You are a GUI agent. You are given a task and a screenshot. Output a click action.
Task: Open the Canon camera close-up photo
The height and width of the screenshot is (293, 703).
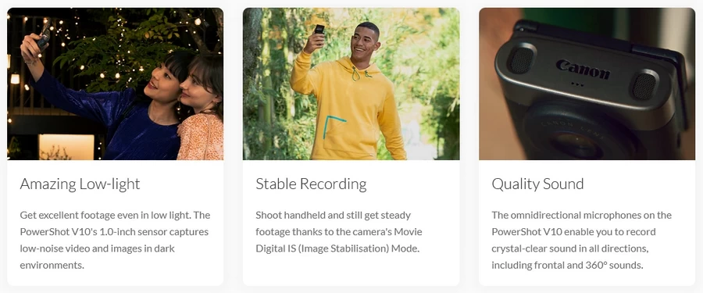pyautogui.click(x=587, y=84)
